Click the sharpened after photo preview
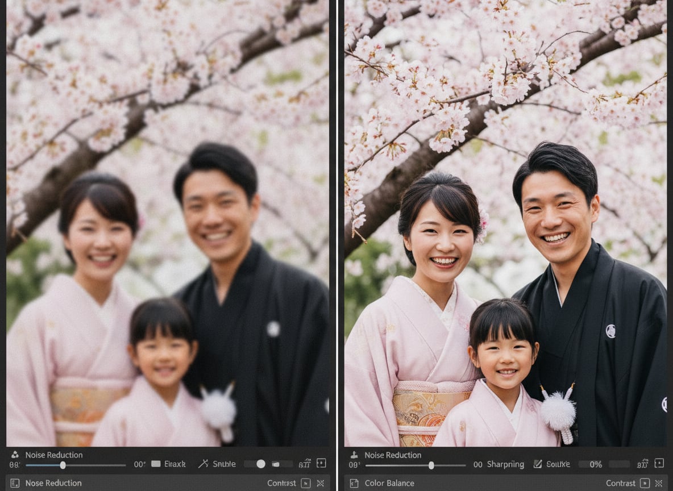Screen dimensions: 673x491 (x=505, y=223)
